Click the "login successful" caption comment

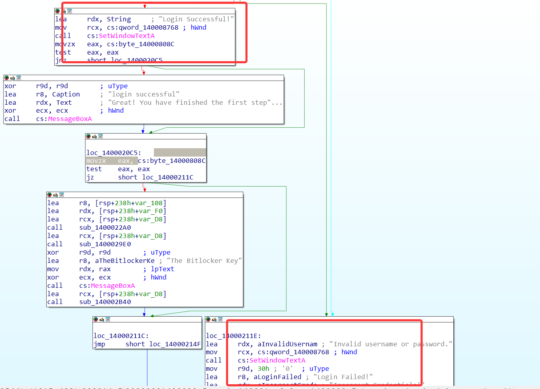click(x=144, y=94)
